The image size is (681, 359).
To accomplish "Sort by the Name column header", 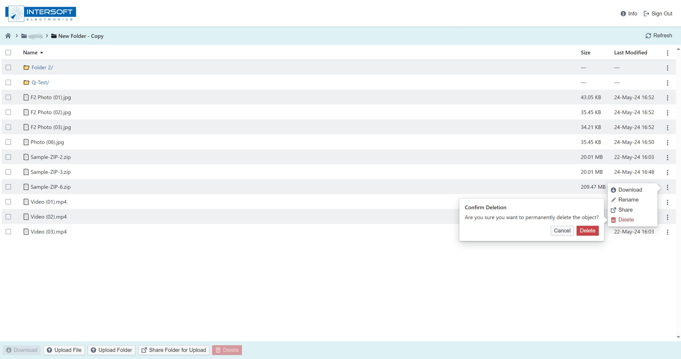I will (x=30, y=53).
